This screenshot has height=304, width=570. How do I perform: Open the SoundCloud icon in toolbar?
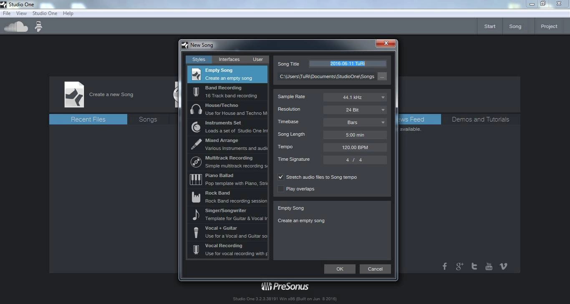pos(16,27)
